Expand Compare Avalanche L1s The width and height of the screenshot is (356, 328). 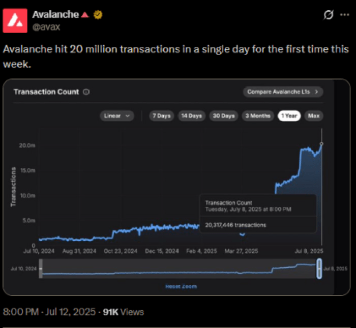tap(283, 92)
